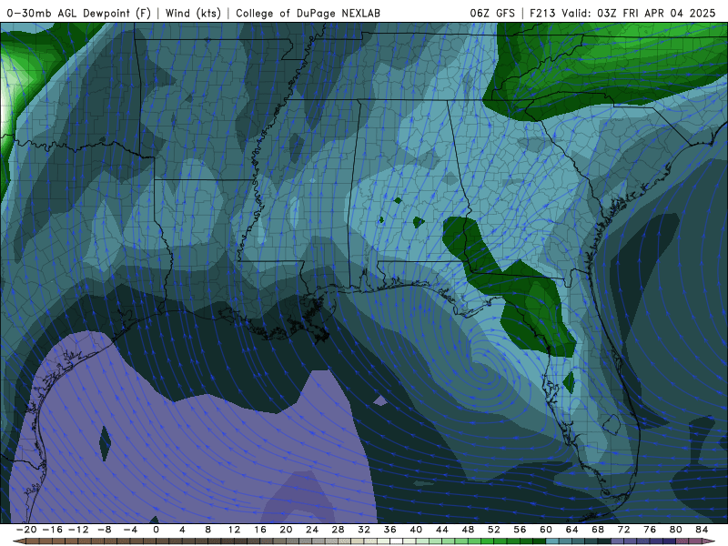728x546 pixels.
Task: Click the 24 value on the color scale
Action: 312,530
